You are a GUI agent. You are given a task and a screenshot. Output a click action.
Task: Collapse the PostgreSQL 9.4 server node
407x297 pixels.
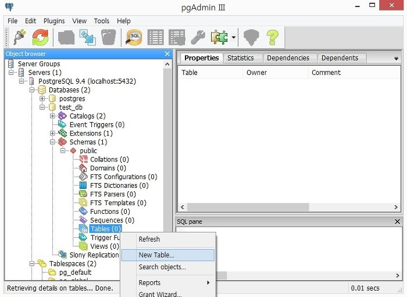point(22,81)
